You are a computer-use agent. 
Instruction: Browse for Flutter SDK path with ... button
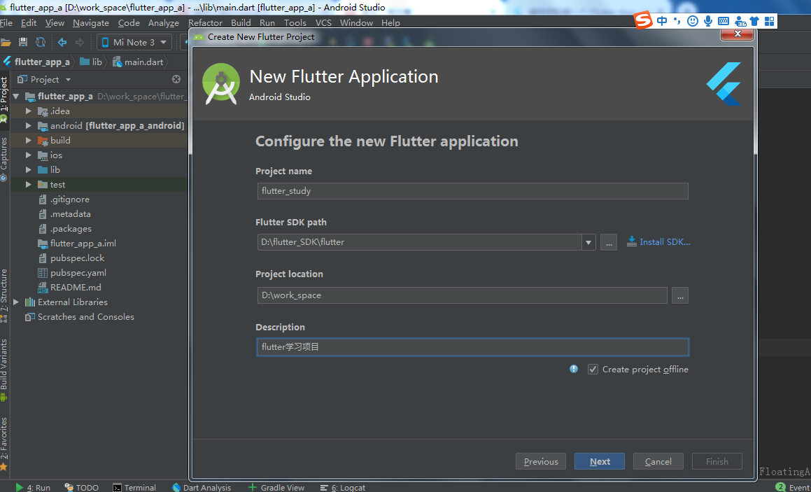[609, 242]
